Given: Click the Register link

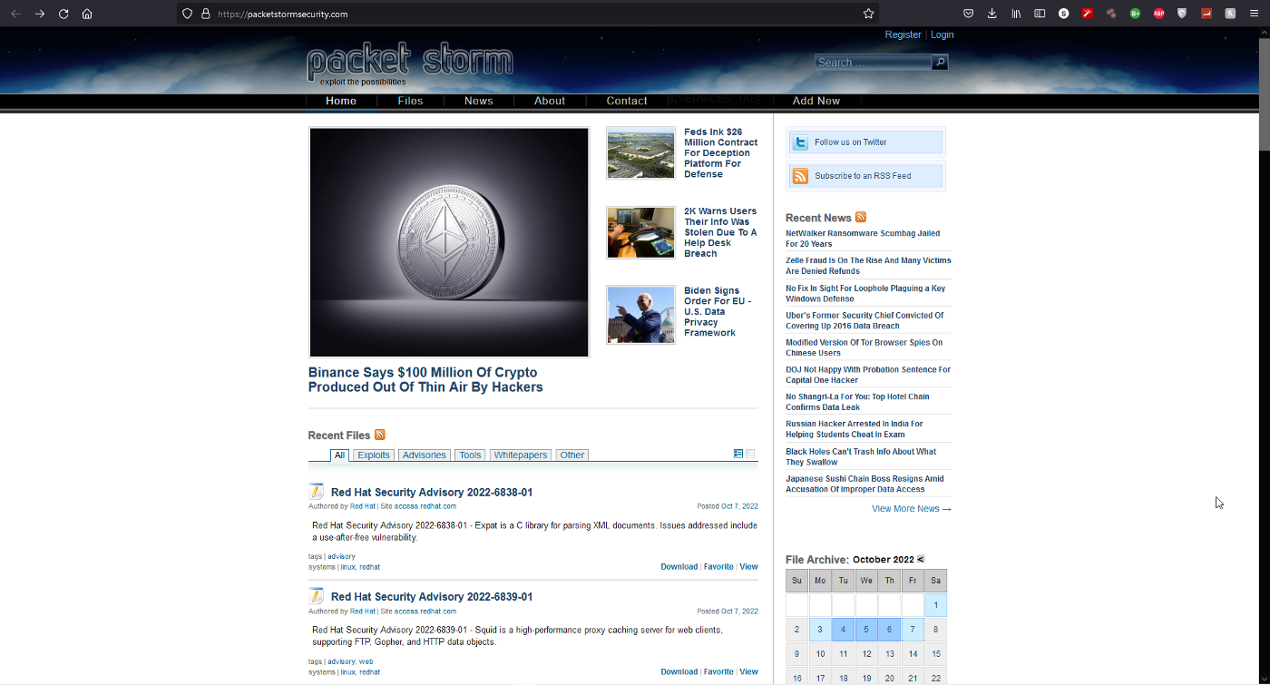Looking at the screenshot, I should [x=903, y=34].
